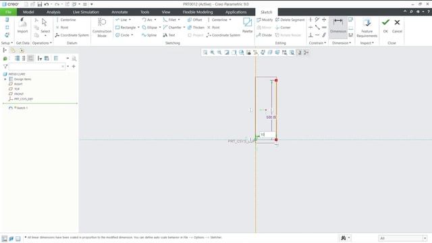This screenshot has height=243, width=432.
Task: Open the sketcher Palette
Action: [x=248, y=26]
